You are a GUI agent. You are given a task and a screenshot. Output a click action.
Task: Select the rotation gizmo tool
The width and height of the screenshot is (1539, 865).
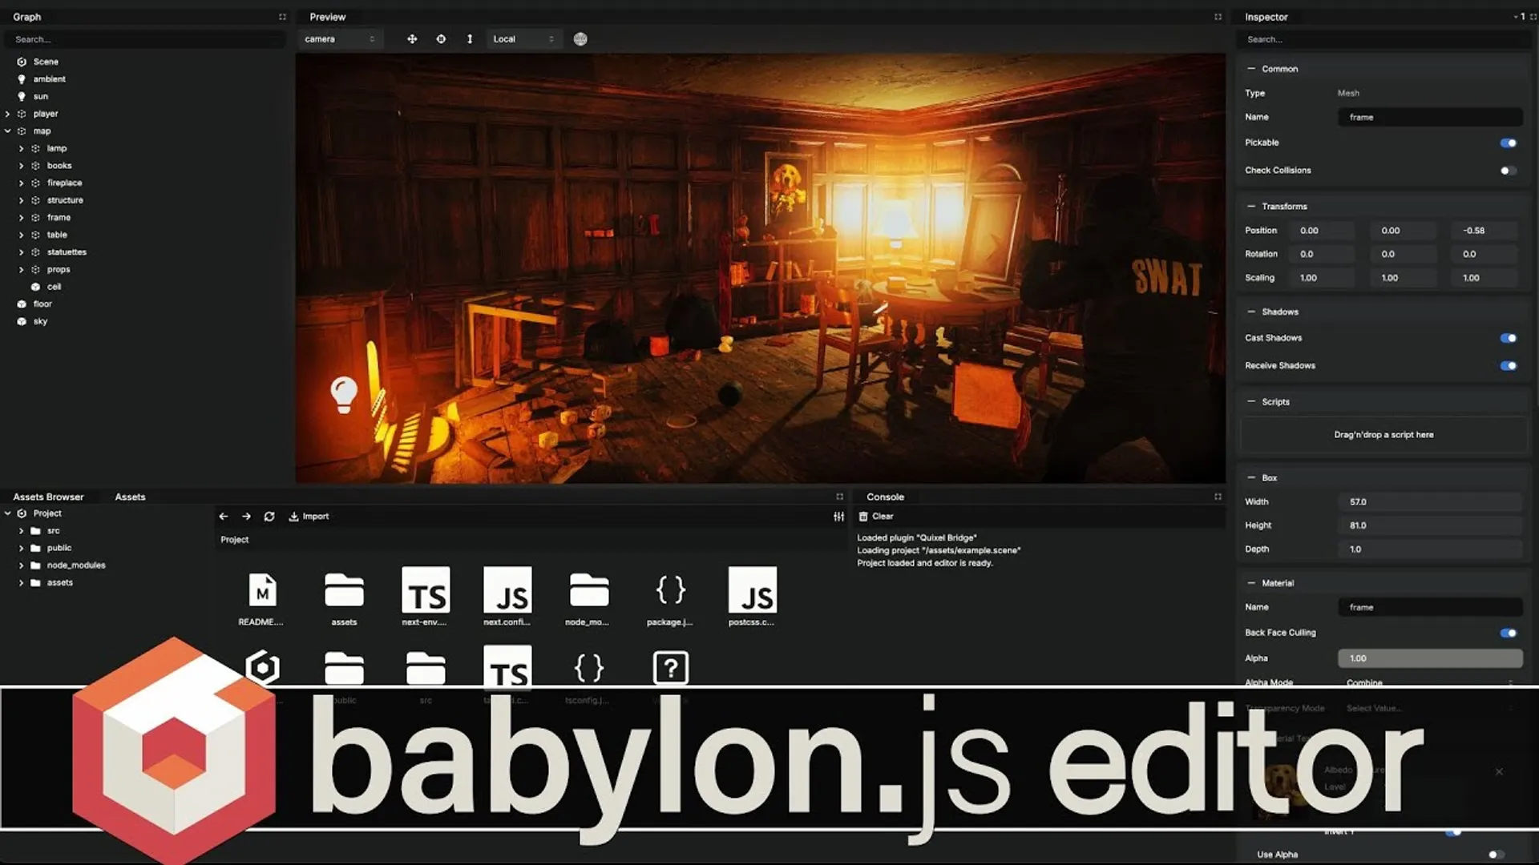[441, 38]
